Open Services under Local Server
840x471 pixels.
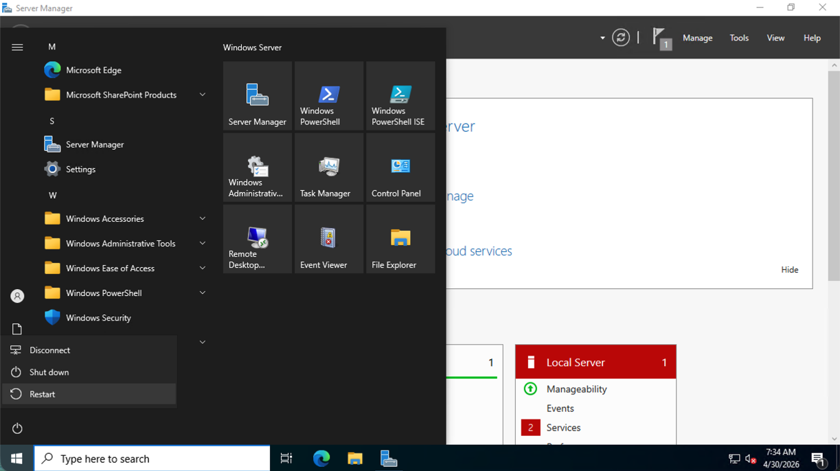tap(563, 427)
